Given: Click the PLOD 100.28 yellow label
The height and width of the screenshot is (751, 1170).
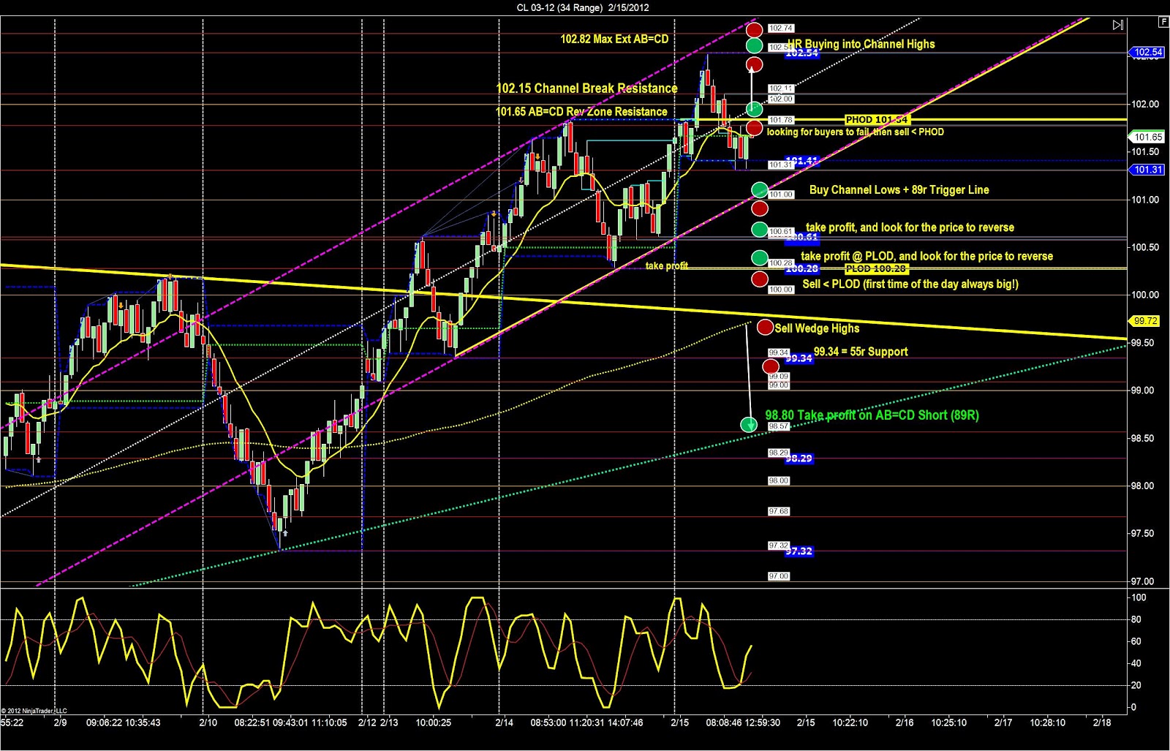Looking at the screenshot, I should [875, 269].
